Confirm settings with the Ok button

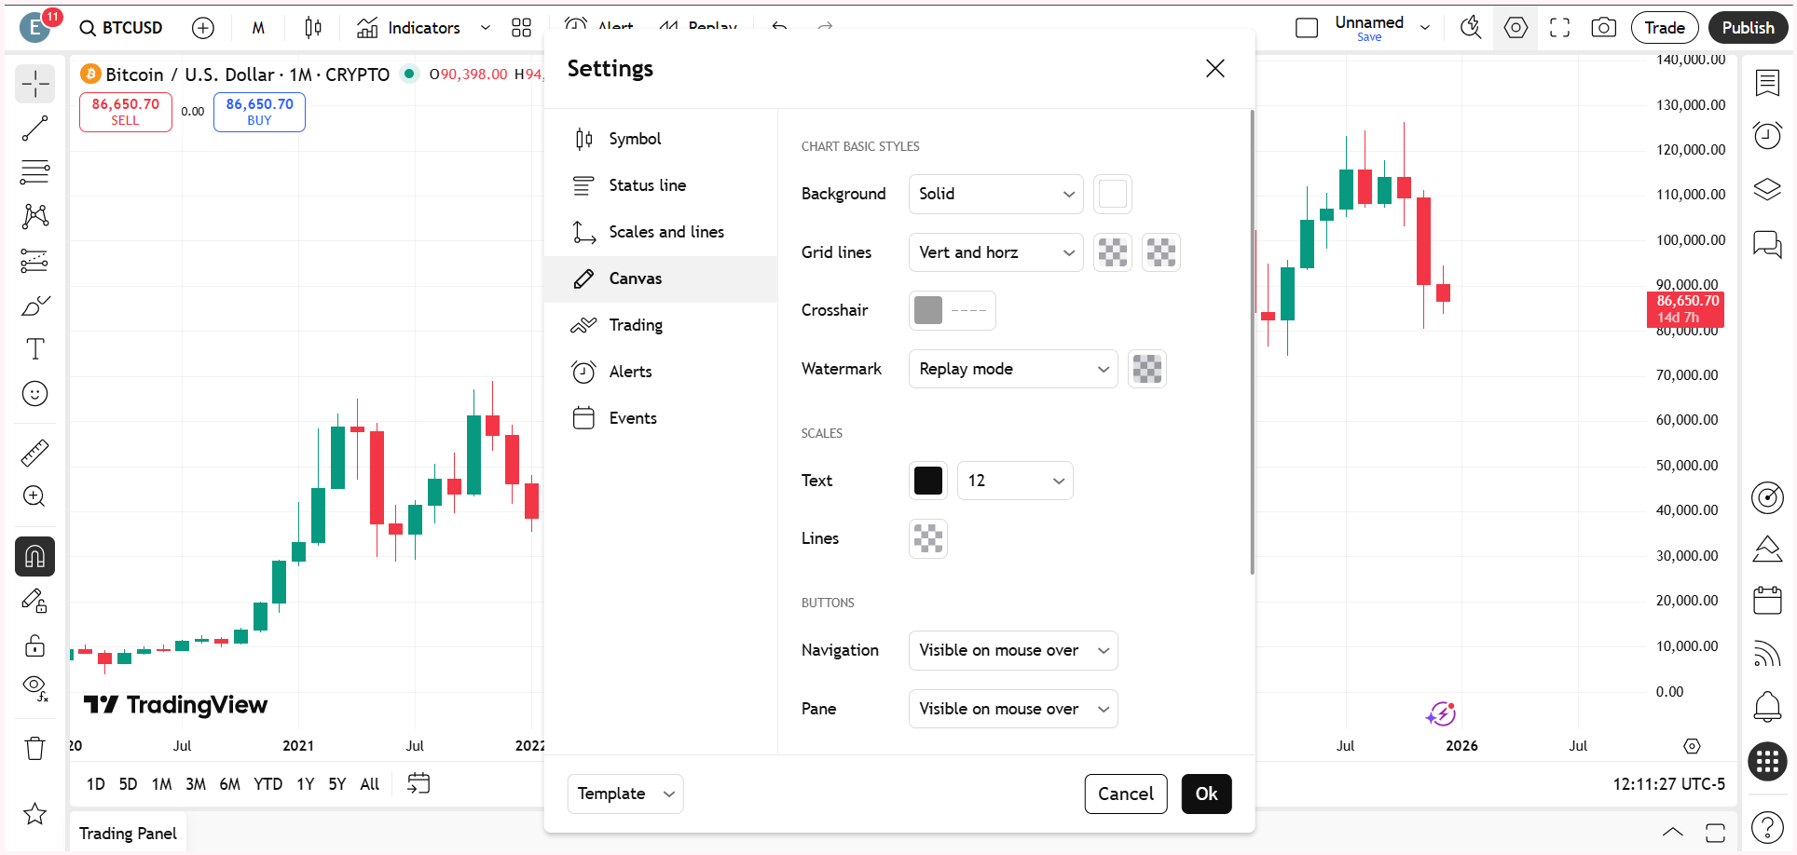(1206, 794)
